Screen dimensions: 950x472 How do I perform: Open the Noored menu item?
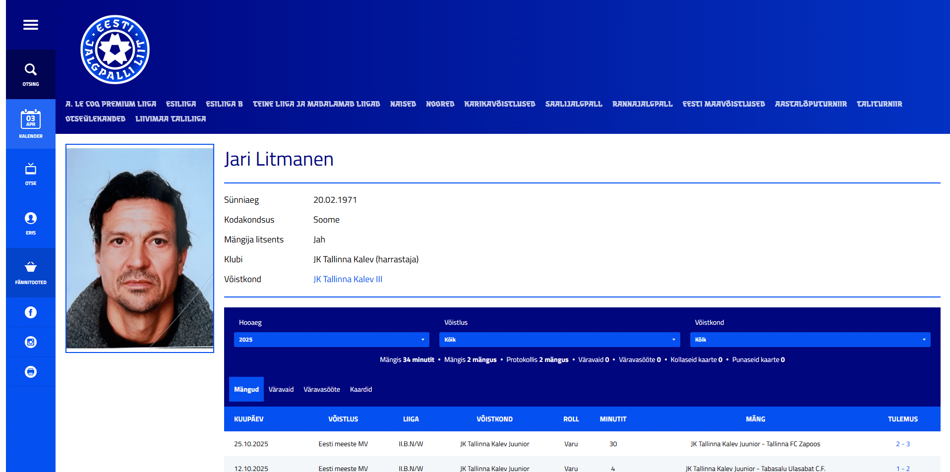pos(440,104)
